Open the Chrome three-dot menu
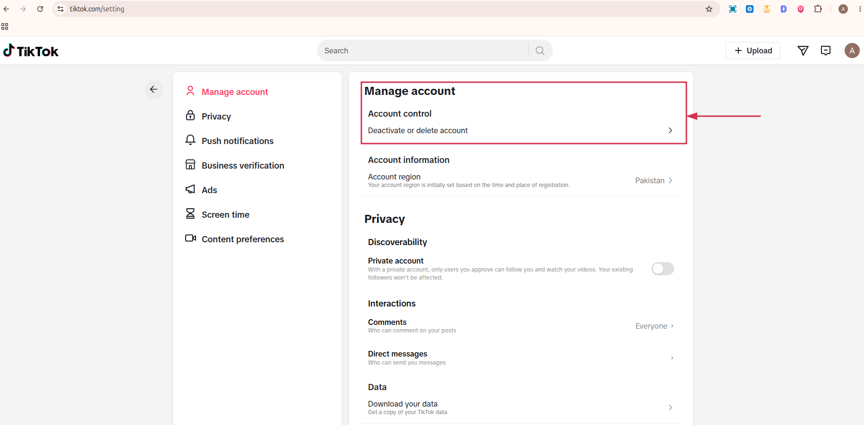 tap(860, 9)
